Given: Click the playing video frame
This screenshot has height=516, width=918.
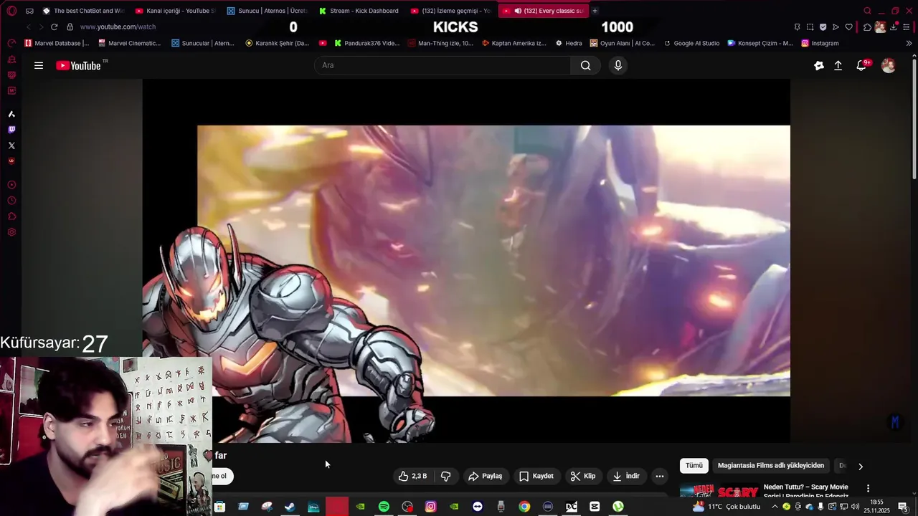Looking at the screenshot, I should [x=466, y=261].
